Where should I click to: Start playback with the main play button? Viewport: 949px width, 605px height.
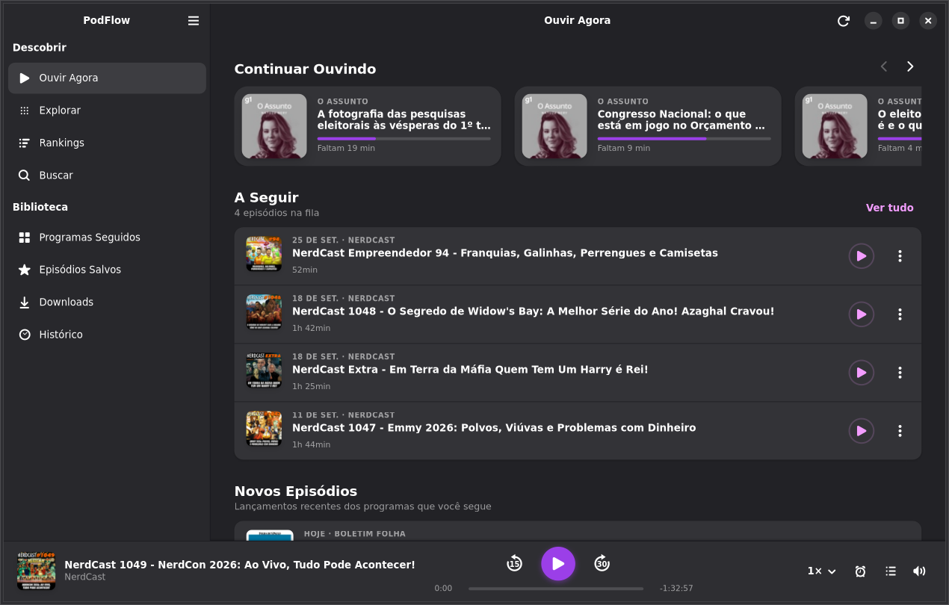(558, 564)
